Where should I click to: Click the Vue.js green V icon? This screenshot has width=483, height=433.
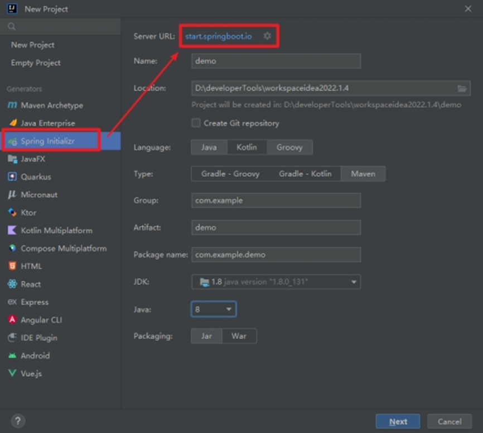(x=12, y=373)
